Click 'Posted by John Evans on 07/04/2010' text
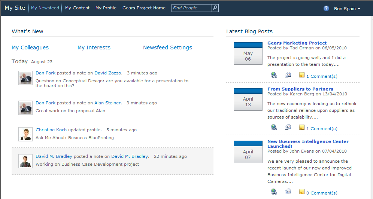 [x=307, y=151]
